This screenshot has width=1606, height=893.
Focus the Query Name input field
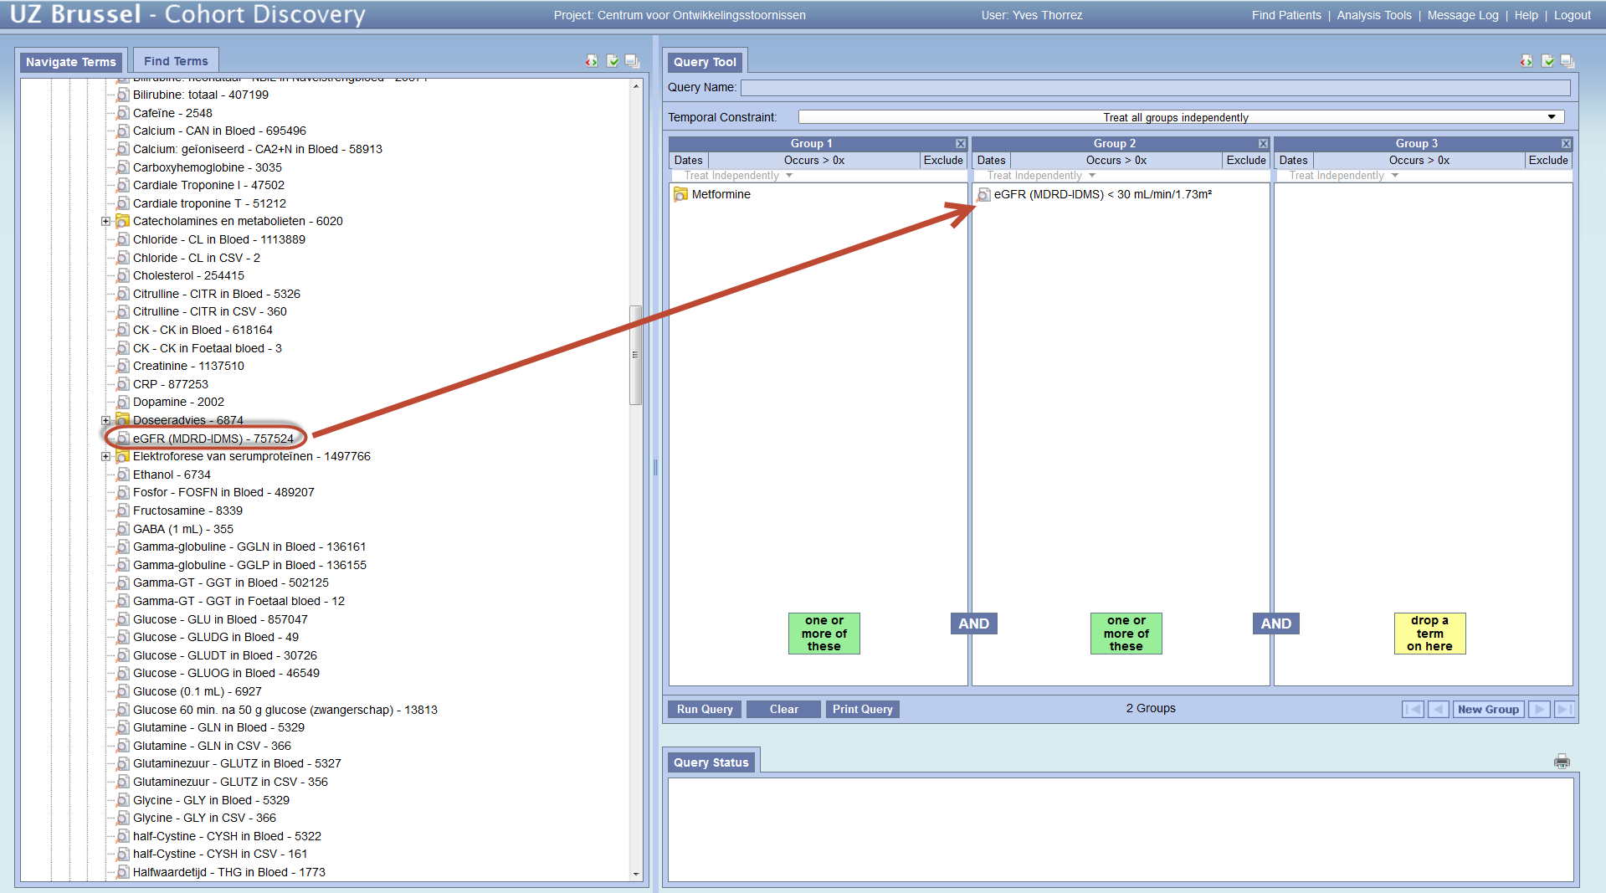pos(1156,88)
